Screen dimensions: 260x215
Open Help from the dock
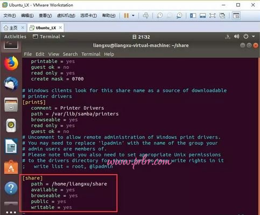pos(11,188)
